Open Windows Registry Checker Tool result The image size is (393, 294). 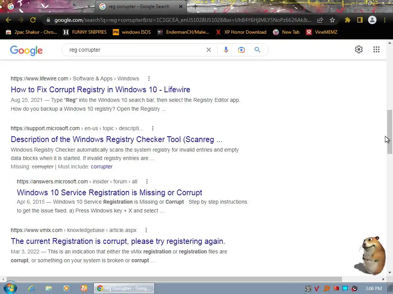click(x=117, y=139)
